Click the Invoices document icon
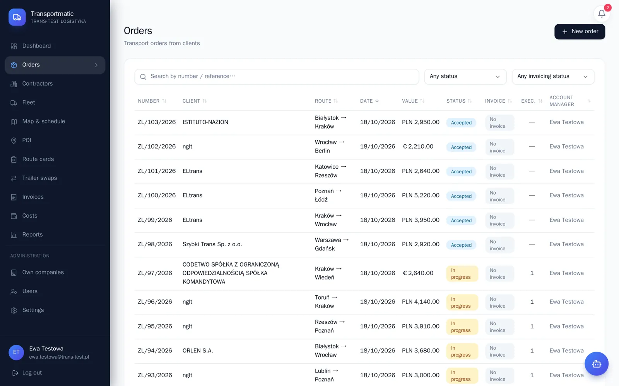This screenshot has width=619, height=386. point(14,197)
